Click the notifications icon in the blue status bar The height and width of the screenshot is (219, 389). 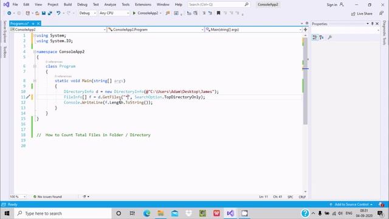click(x=382, y=204)
